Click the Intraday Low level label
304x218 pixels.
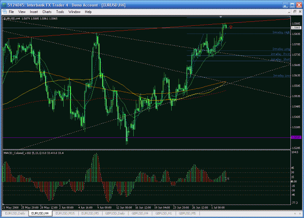[282, 76]
